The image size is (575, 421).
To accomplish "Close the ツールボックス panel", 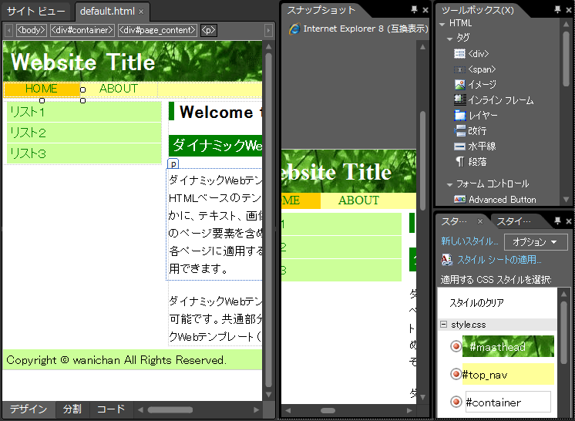I will tap(569, 10).
